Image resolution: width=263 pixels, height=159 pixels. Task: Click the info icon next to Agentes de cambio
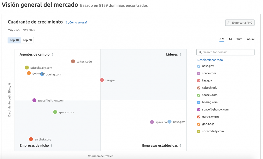click(x=52, y=54)
